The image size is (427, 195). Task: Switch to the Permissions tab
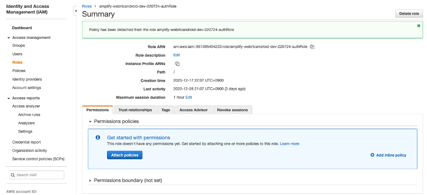point(97,110)
